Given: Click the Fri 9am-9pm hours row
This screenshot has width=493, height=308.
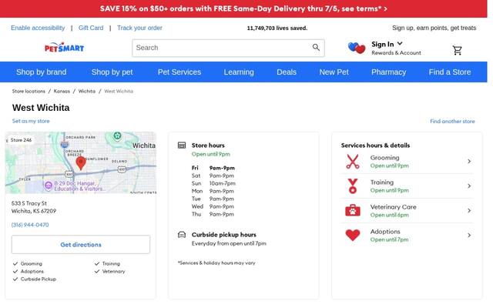Looking at the screenshot, I should tap(213, 168).
